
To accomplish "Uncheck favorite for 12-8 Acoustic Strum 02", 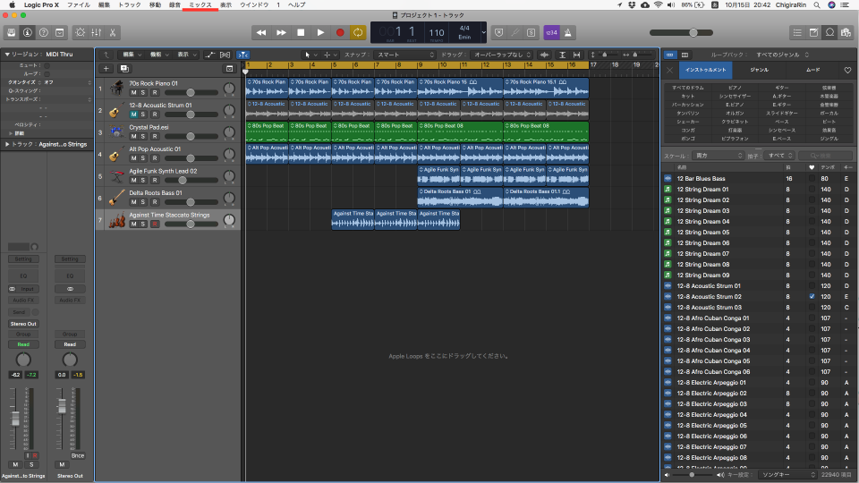I will [x=812, y=297].
